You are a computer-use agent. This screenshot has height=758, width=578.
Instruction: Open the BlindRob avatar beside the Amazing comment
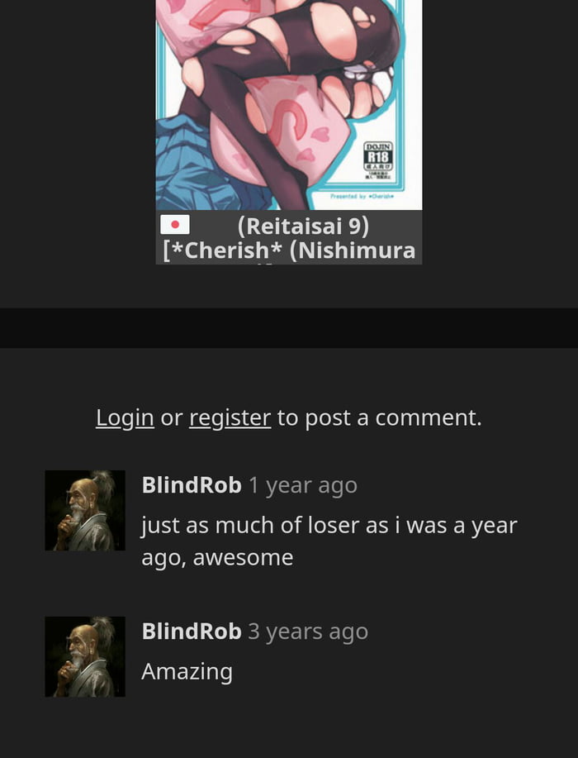point(85,656)
